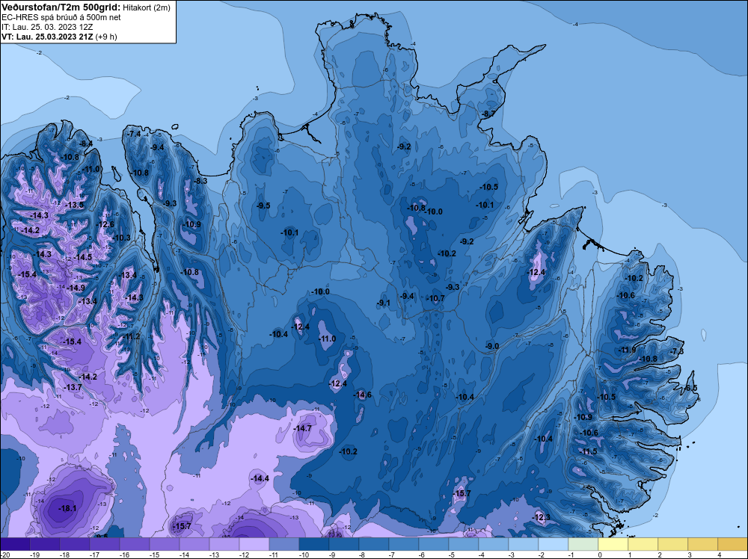Click the -14.4 temperature label
This screenshot has height=559, width=748.
pyautogui.click(x=260, y=478)
